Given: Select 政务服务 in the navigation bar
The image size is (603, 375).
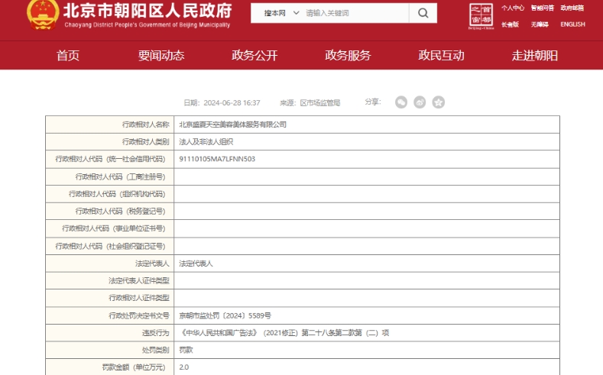Looking at the screenshot, I should (x=348, y=55).
